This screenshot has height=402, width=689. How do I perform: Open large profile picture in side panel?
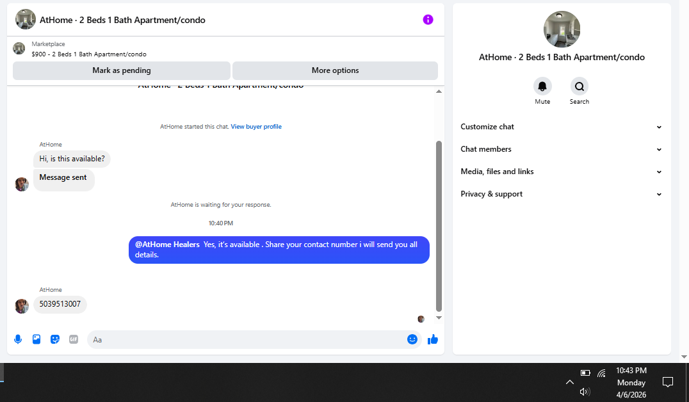point(562,29)
